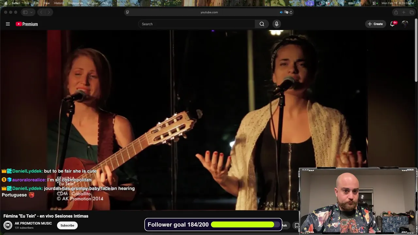Click the purple screen-sharing icon in menu bar
This screenshot has height=235, width=418.
[310, 3]
